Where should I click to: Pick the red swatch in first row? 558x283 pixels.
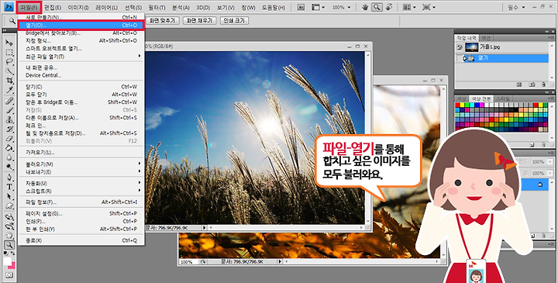458,105
